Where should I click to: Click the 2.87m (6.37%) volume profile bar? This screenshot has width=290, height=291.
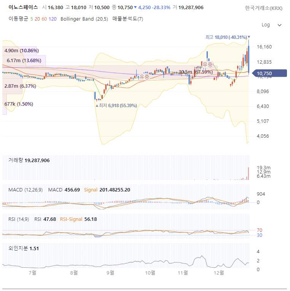coord(13,86)
